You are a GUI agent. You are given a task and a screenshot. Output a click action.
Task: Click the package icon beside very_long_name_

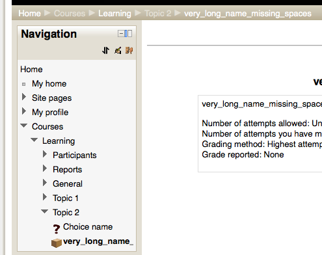57,243
